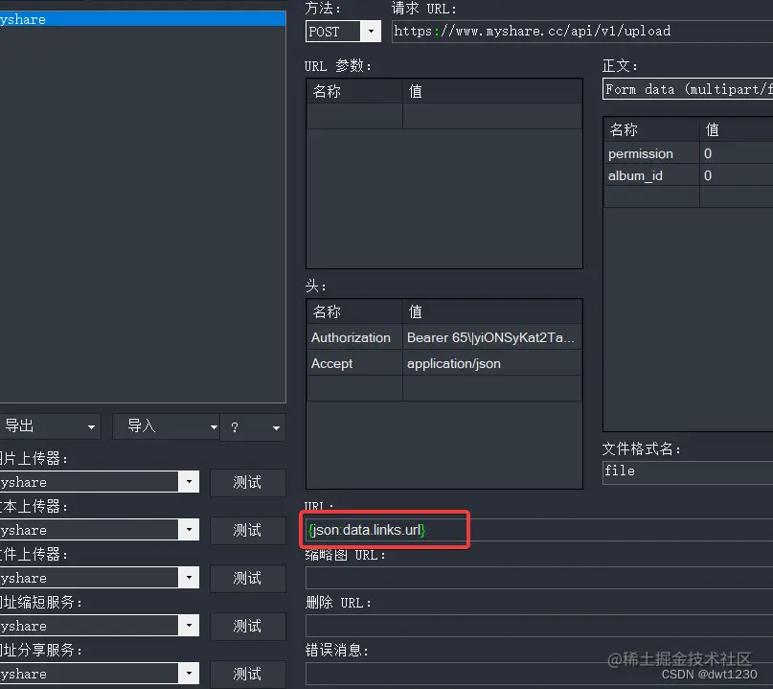Test the image uploader with 测试 button
773x689 pixels.
(247, 482)
